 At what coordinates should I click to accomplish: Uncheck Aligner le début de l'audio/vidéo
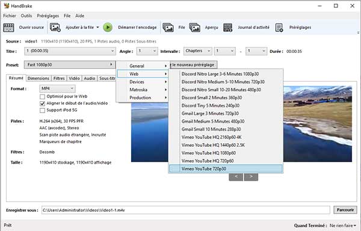[42, 103]
